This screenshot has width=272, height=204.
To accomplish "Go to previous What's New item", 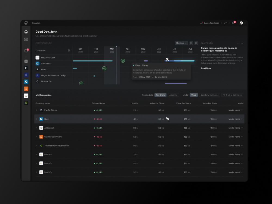I will pyautogui.click(x=238, y=43).
